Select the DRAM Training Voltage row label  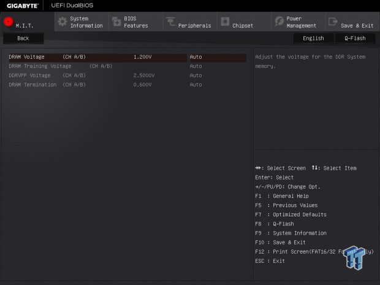pos(61,66)
